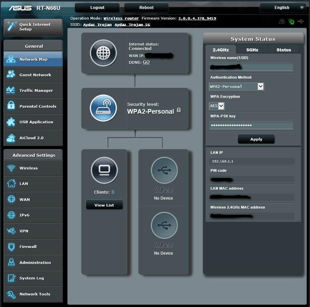Click the ASUS logo in header
This screenshot has height=307, width=310.
click(20, 8)
